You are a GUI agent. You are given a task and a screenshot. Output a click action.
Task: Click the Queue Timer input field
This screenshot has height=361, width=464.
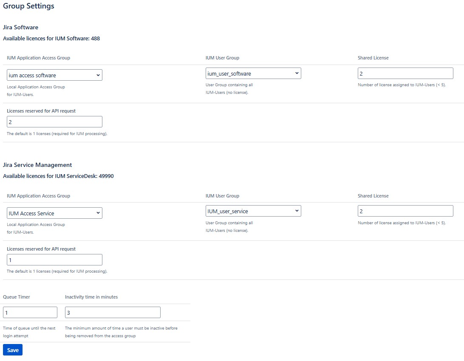tap(30, 313)
